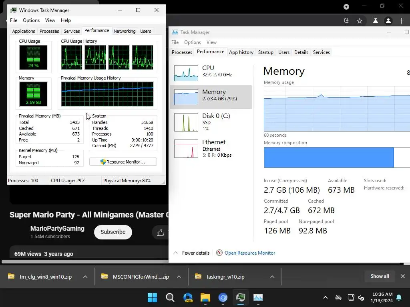
Task: Open the browser profile avatar icon
Action: [388, 21]
